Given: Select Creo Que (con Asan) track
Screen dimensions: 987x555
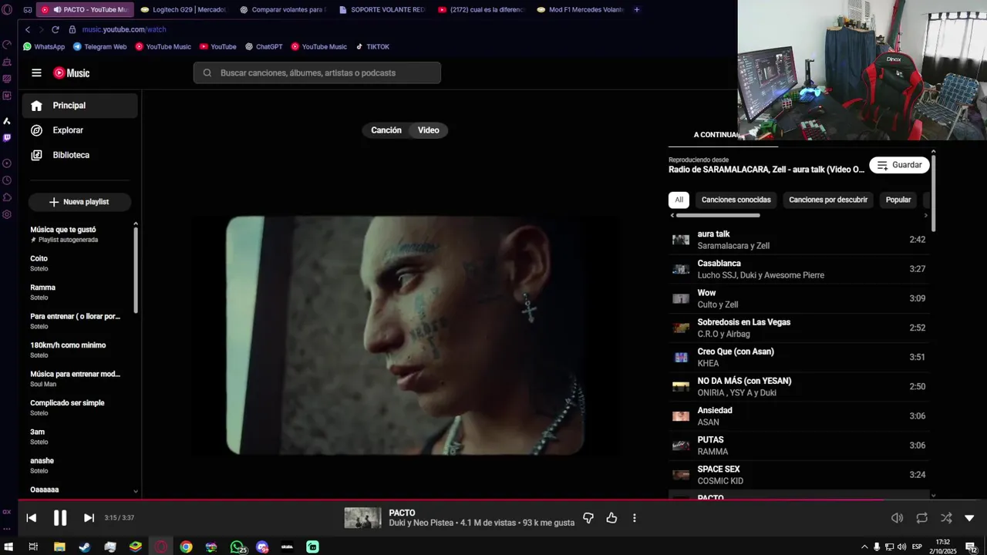Looking at the screenshot, I should (798, 357).
